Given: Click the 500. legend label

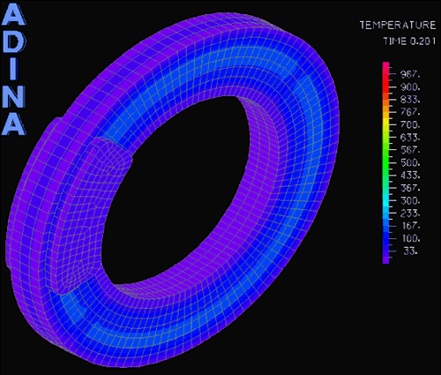Looking at the screenshot, I should (x=410, y=163).
